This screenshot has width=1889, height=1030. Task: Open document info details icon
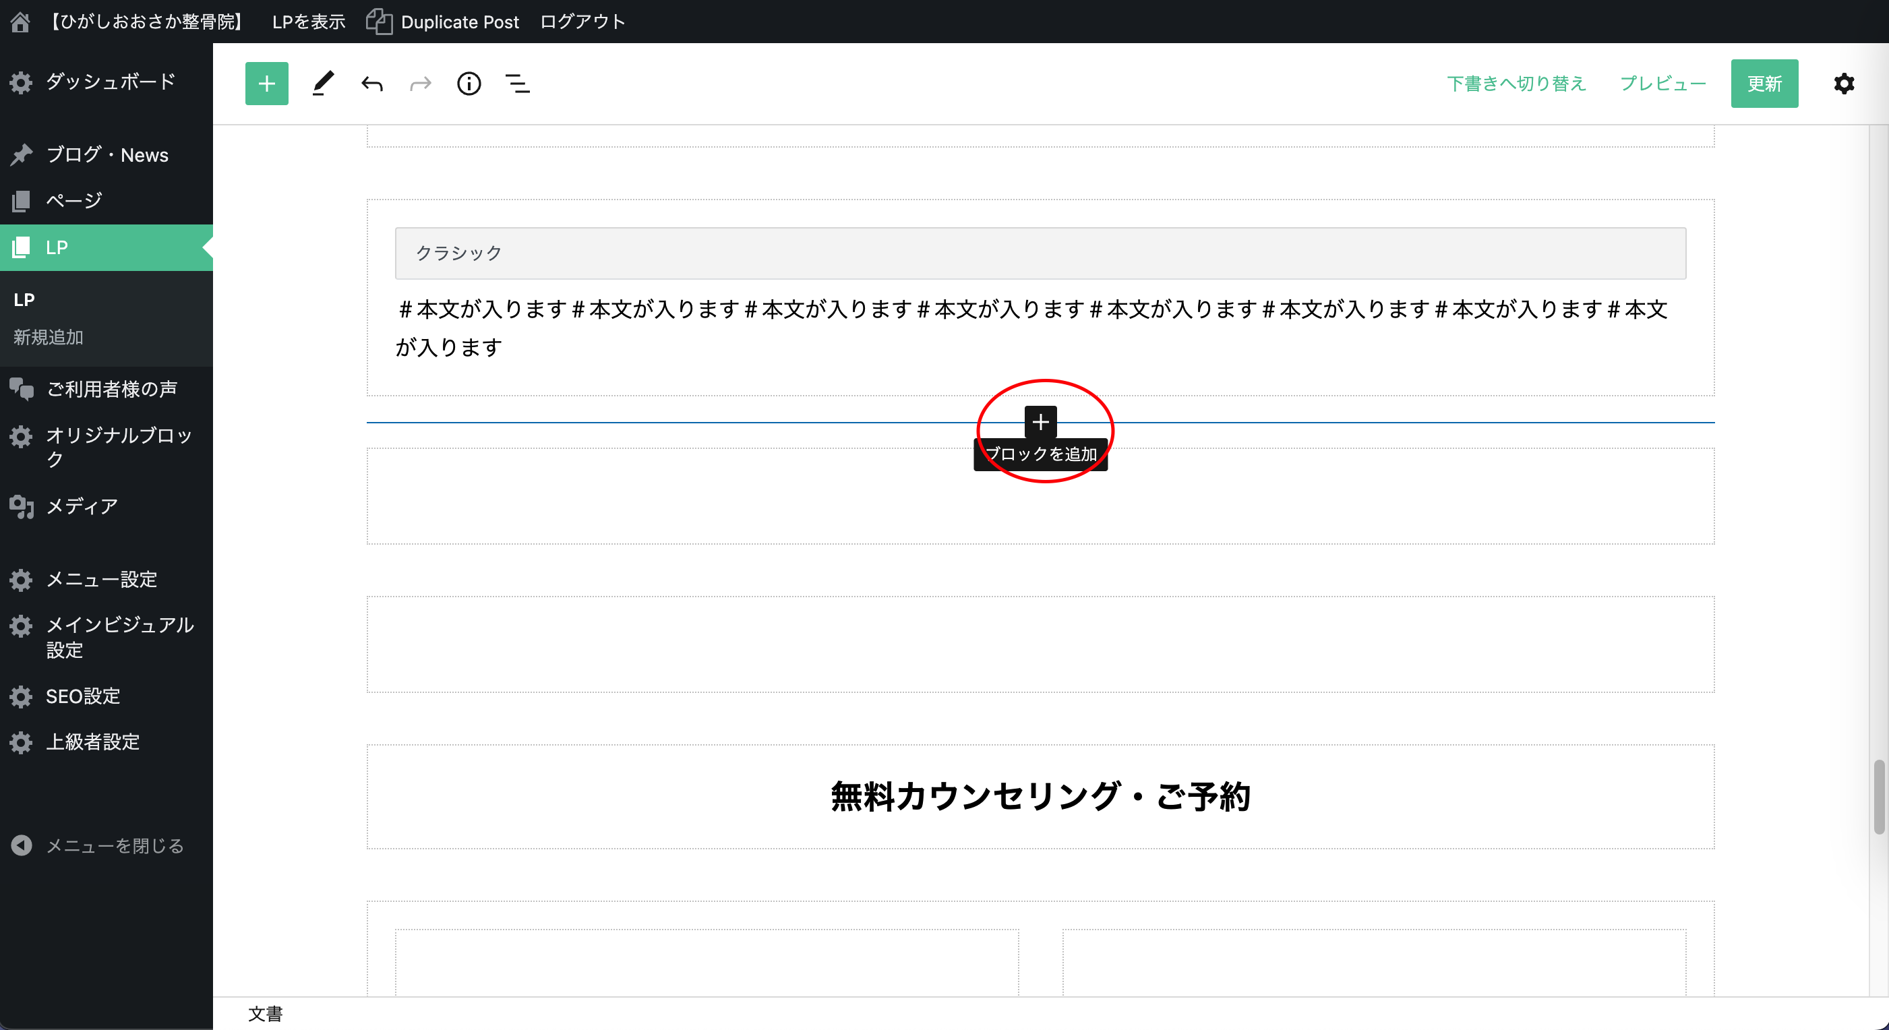pos(469,84)
